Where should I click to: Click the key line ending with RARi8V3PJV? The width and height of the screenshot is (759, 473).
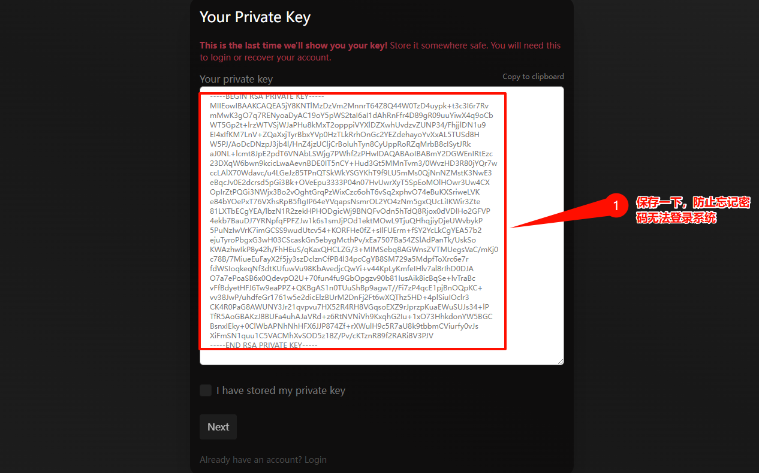point(322,336)
